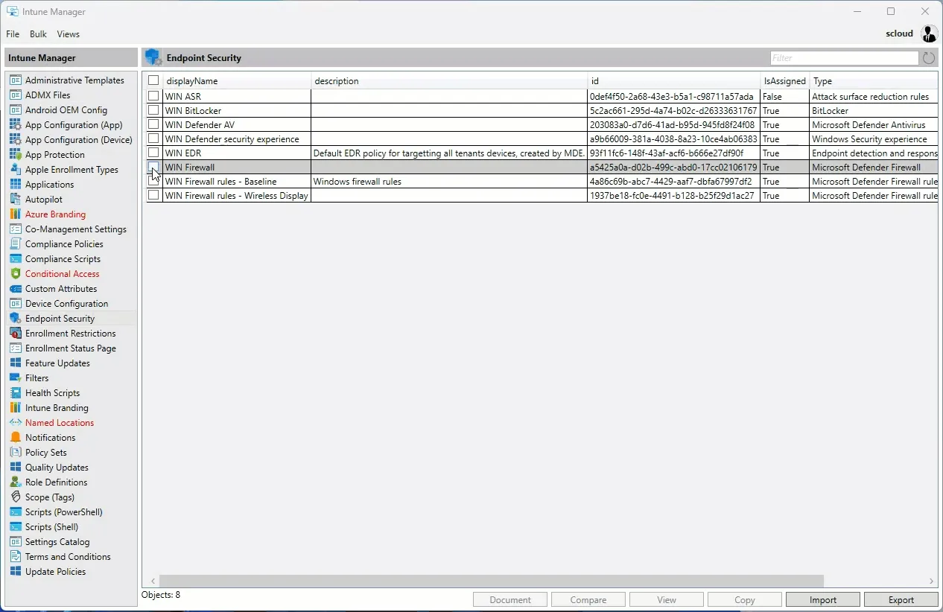
Task: Open Update Policies in the sidebar
Action: 55,572
